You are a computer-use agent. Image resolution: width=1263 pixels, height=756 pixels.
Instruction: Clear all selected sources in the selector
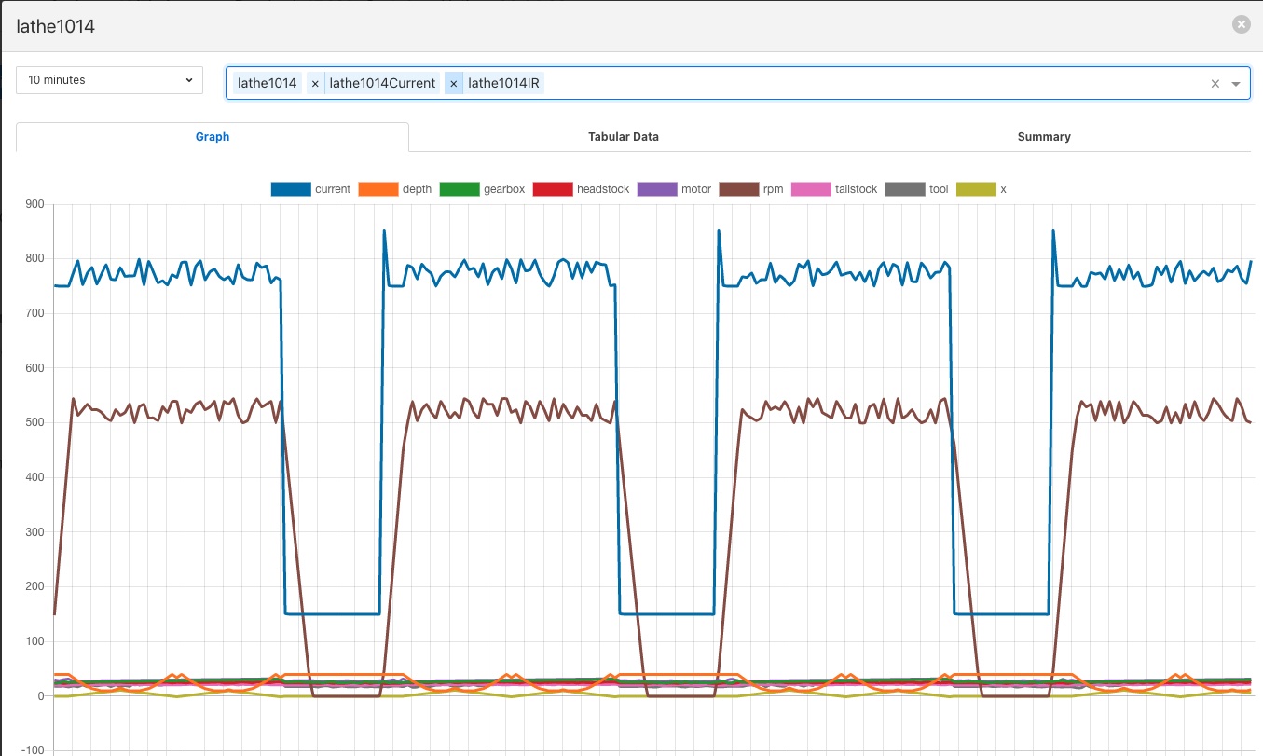click(1215, 83)
